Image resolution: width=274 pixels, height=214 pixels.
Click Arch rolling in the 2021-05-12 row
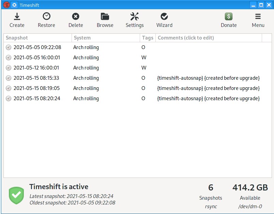click(x=86, y=68)
